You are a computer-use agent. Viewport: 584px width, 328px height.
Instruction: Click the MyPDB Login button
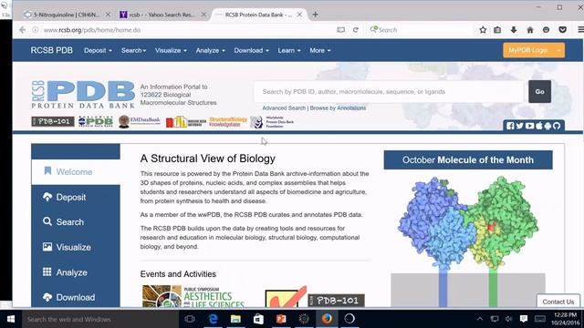coord(528,50)
